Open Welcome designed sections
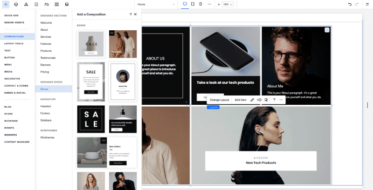 point(46,23)
